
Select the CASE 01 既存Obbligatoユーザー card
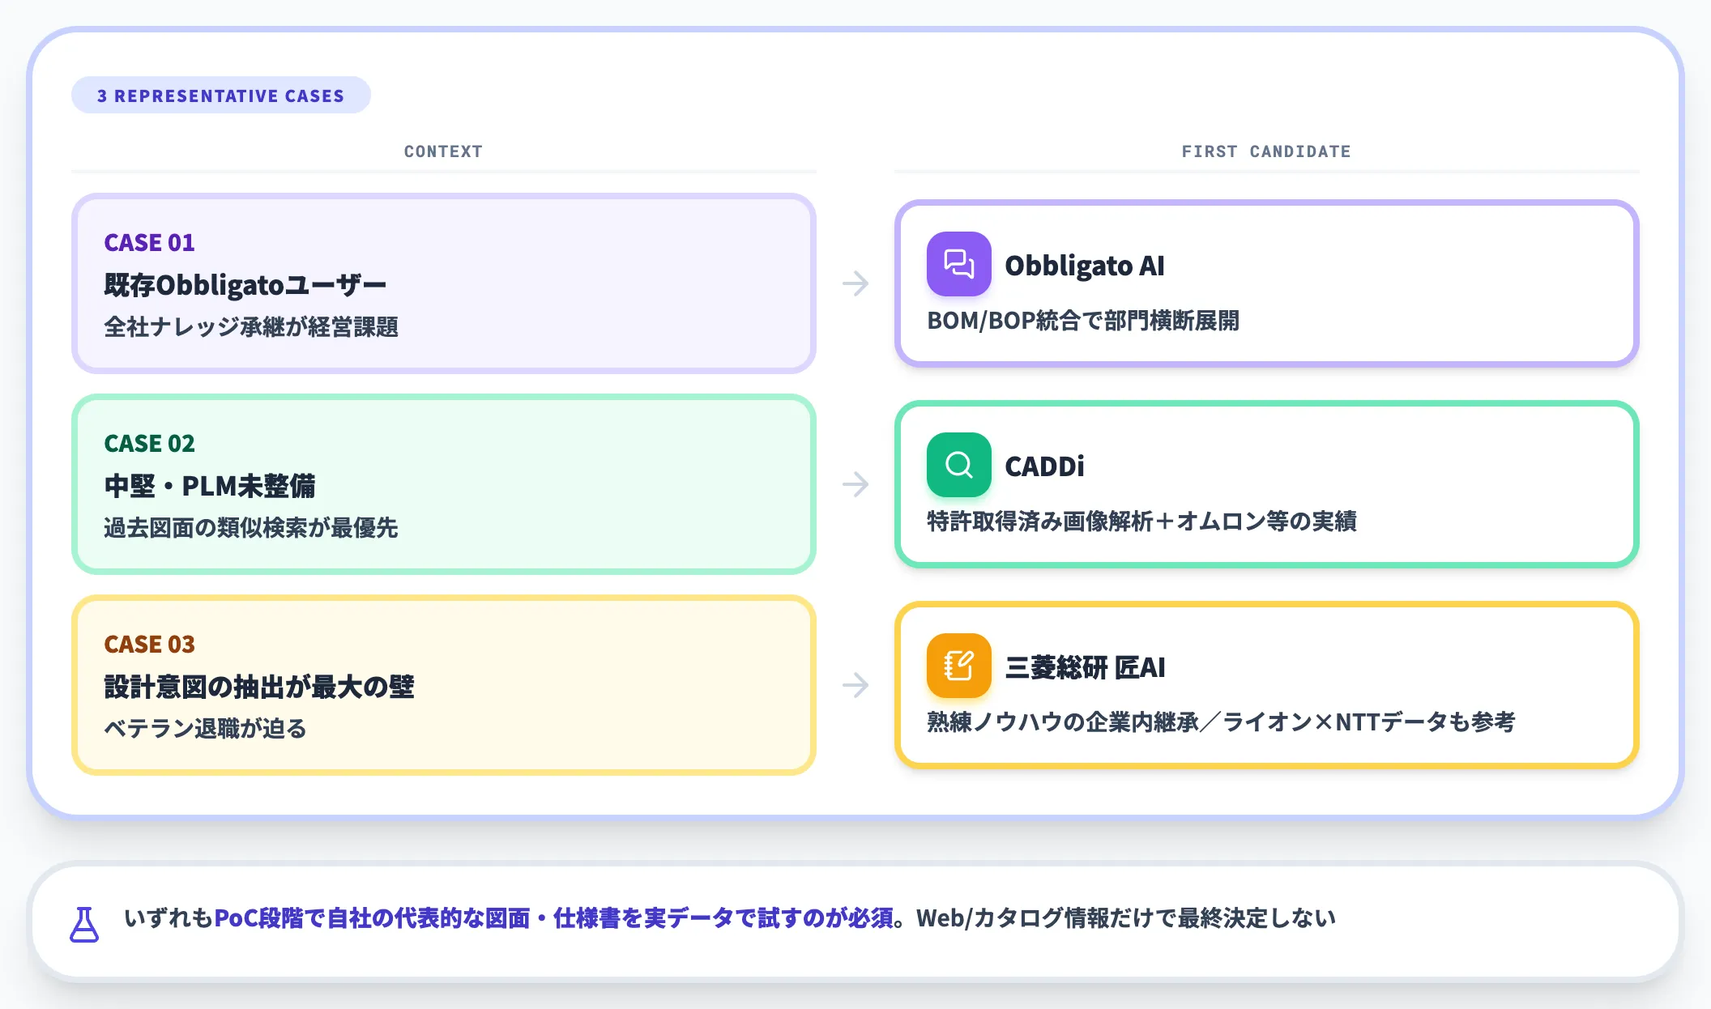(x=444, y=283)
